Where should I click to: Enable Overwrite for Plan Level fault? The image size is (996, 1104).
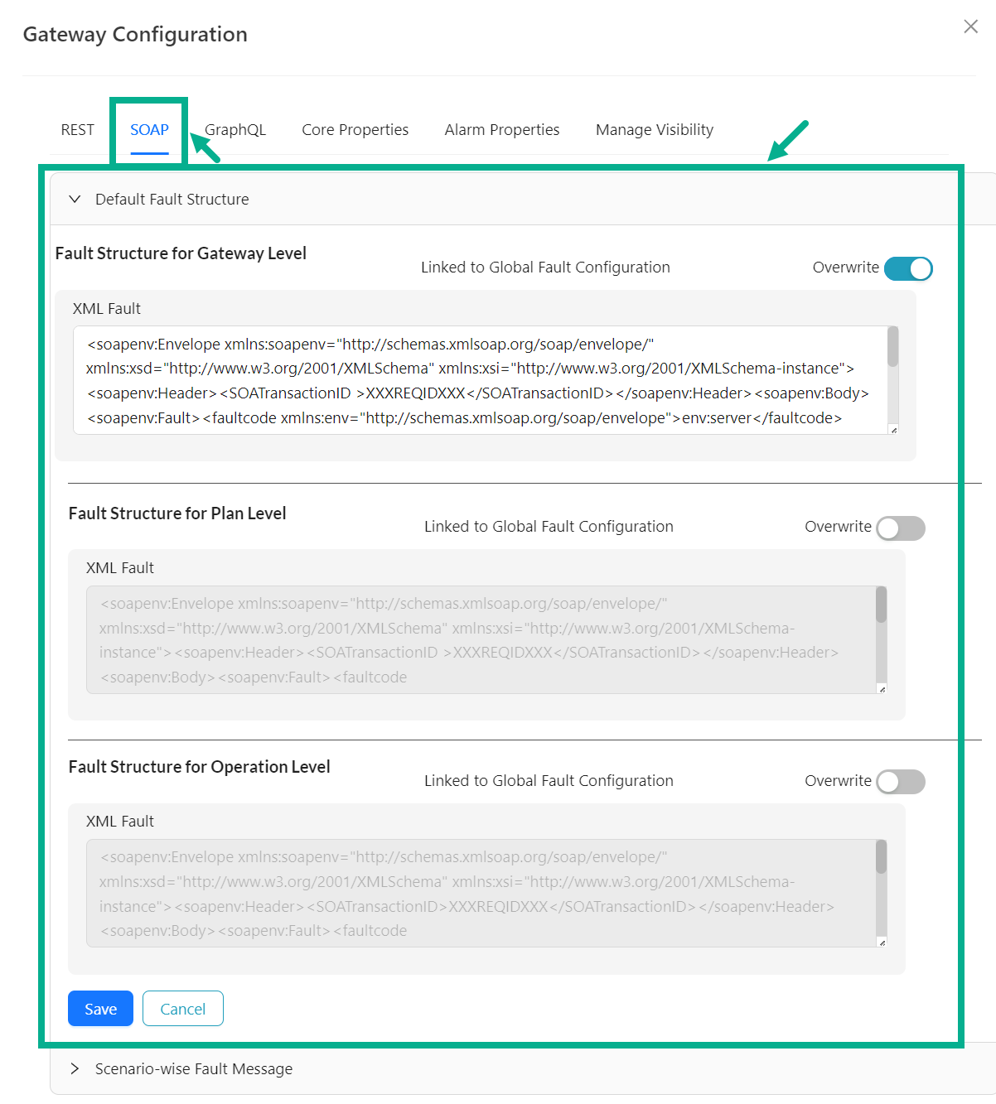pyautogui.click(x=901, y=528)
